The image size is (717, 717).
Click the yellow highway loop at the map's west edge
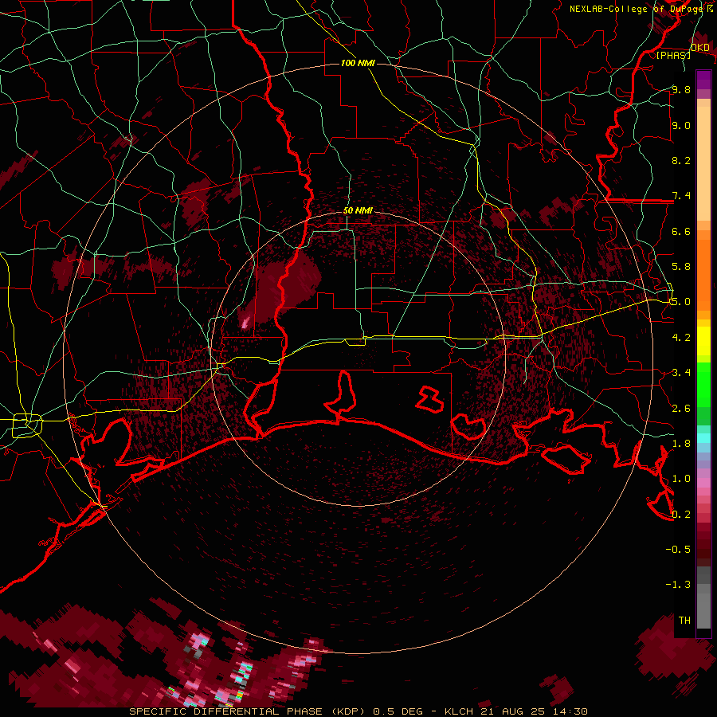pyautogui.click(x=27, y=425)
